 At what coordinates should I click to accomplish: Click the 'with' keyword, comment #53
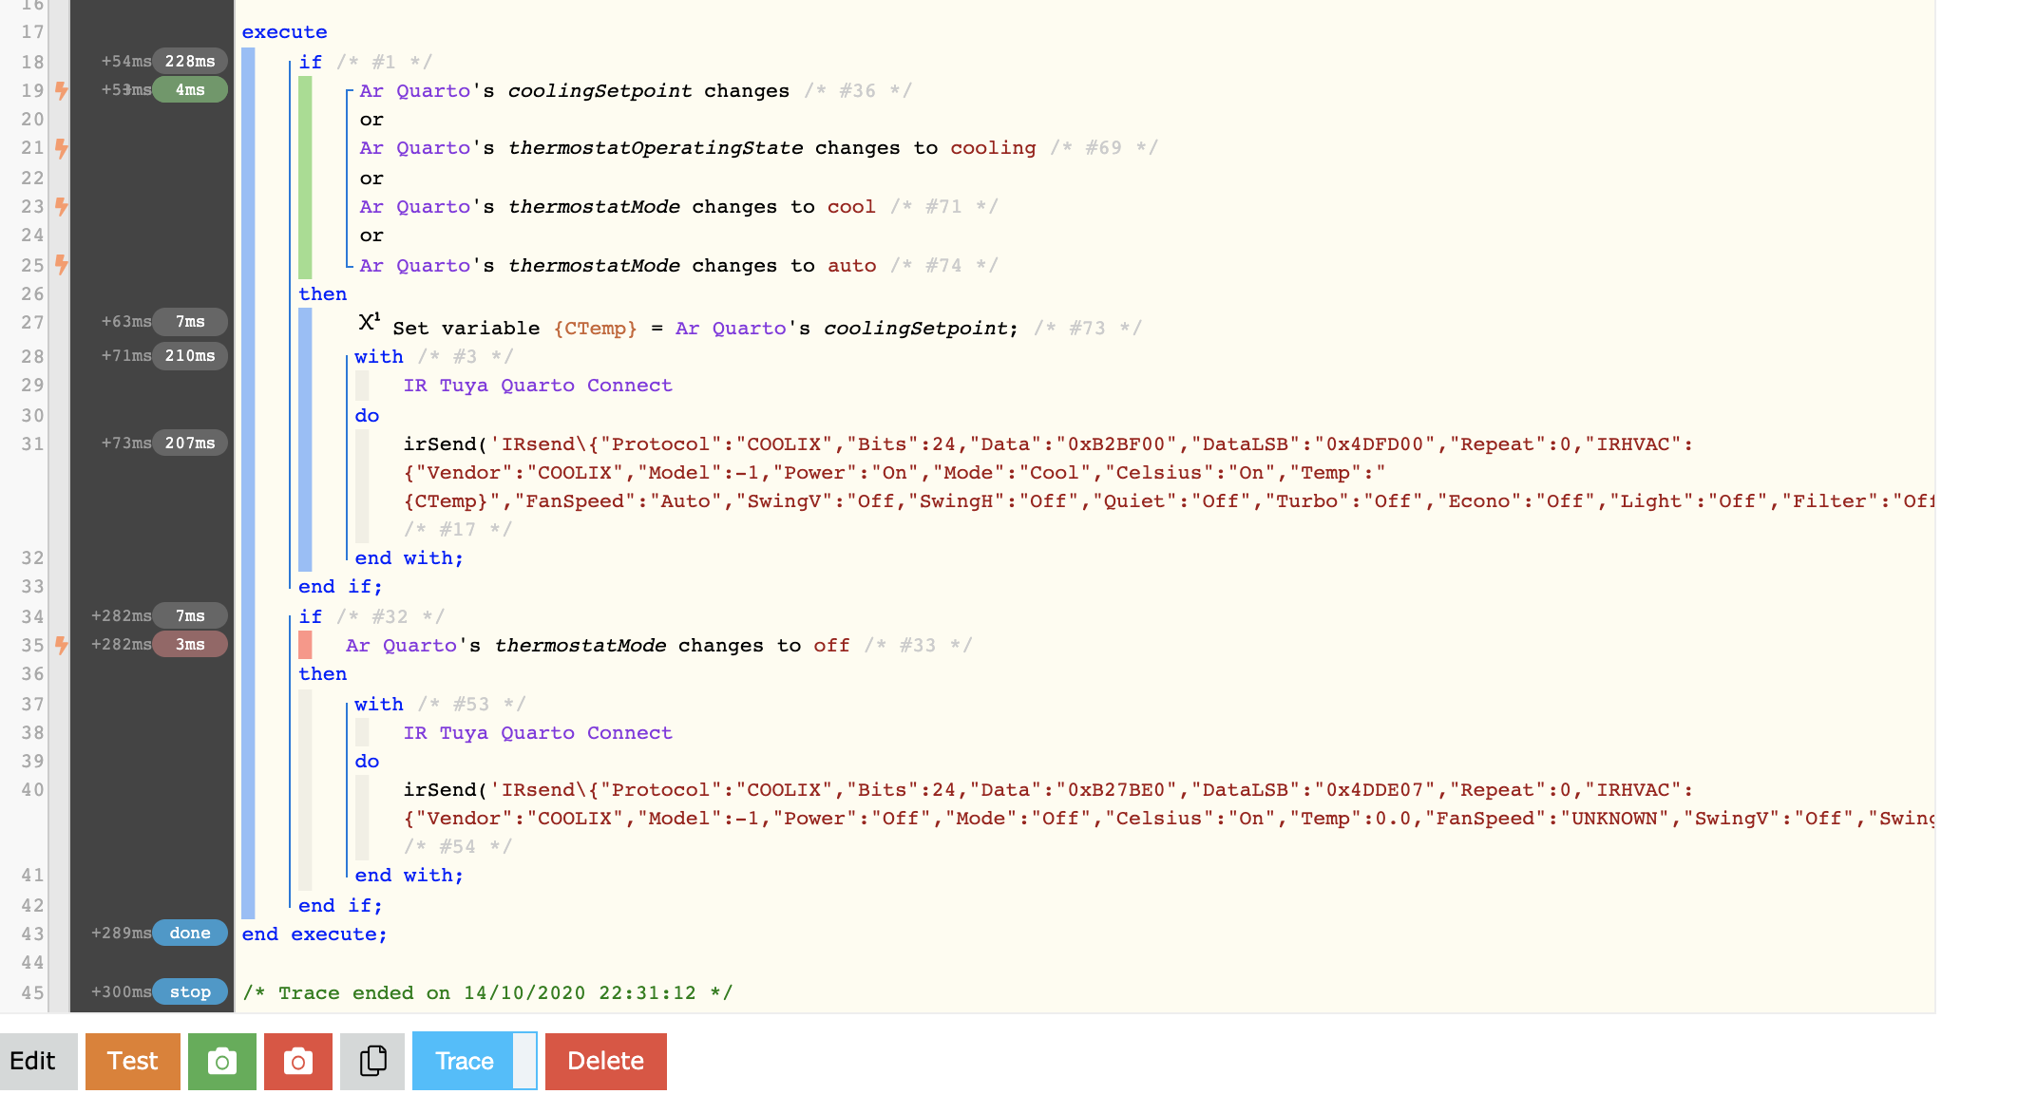[378, 704]
